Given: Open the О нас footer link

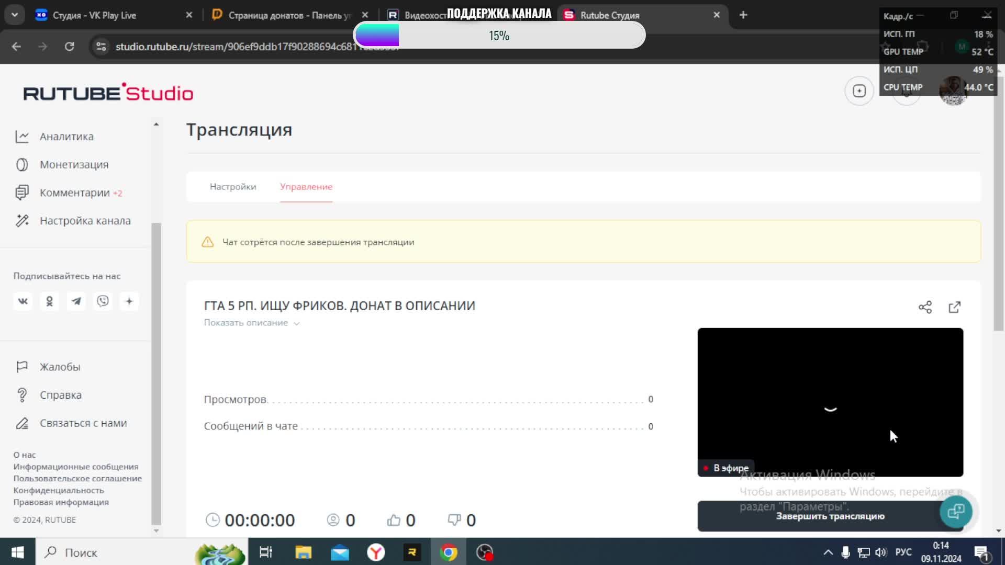Looking at the screenshot, I should pos(25,455).
